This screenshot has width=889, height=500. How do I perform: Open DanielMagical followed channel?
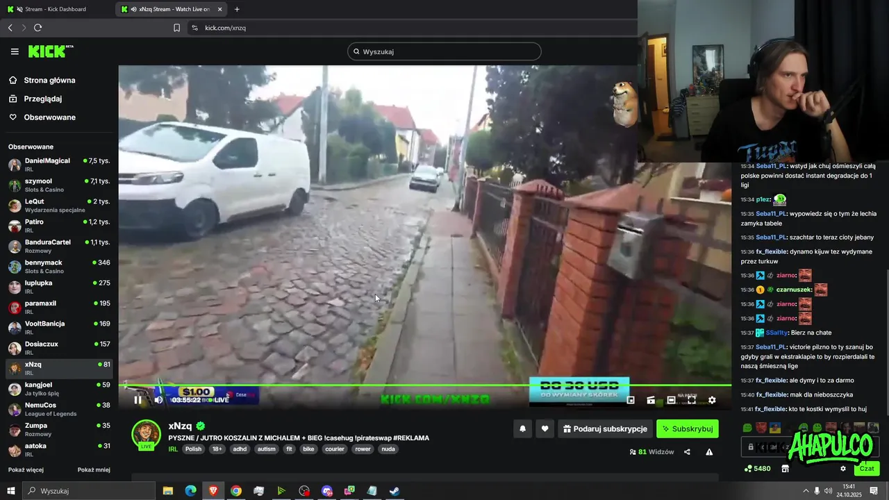59,165
